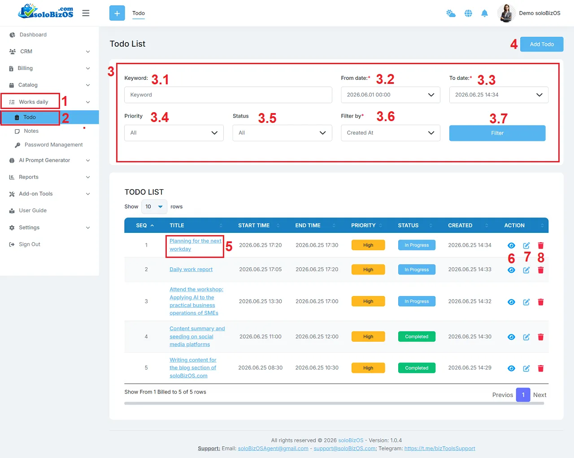The width and height of the screenshot is (574, 458).
Task: Edit the Daily work report todo
Action: tap(526, 270)
